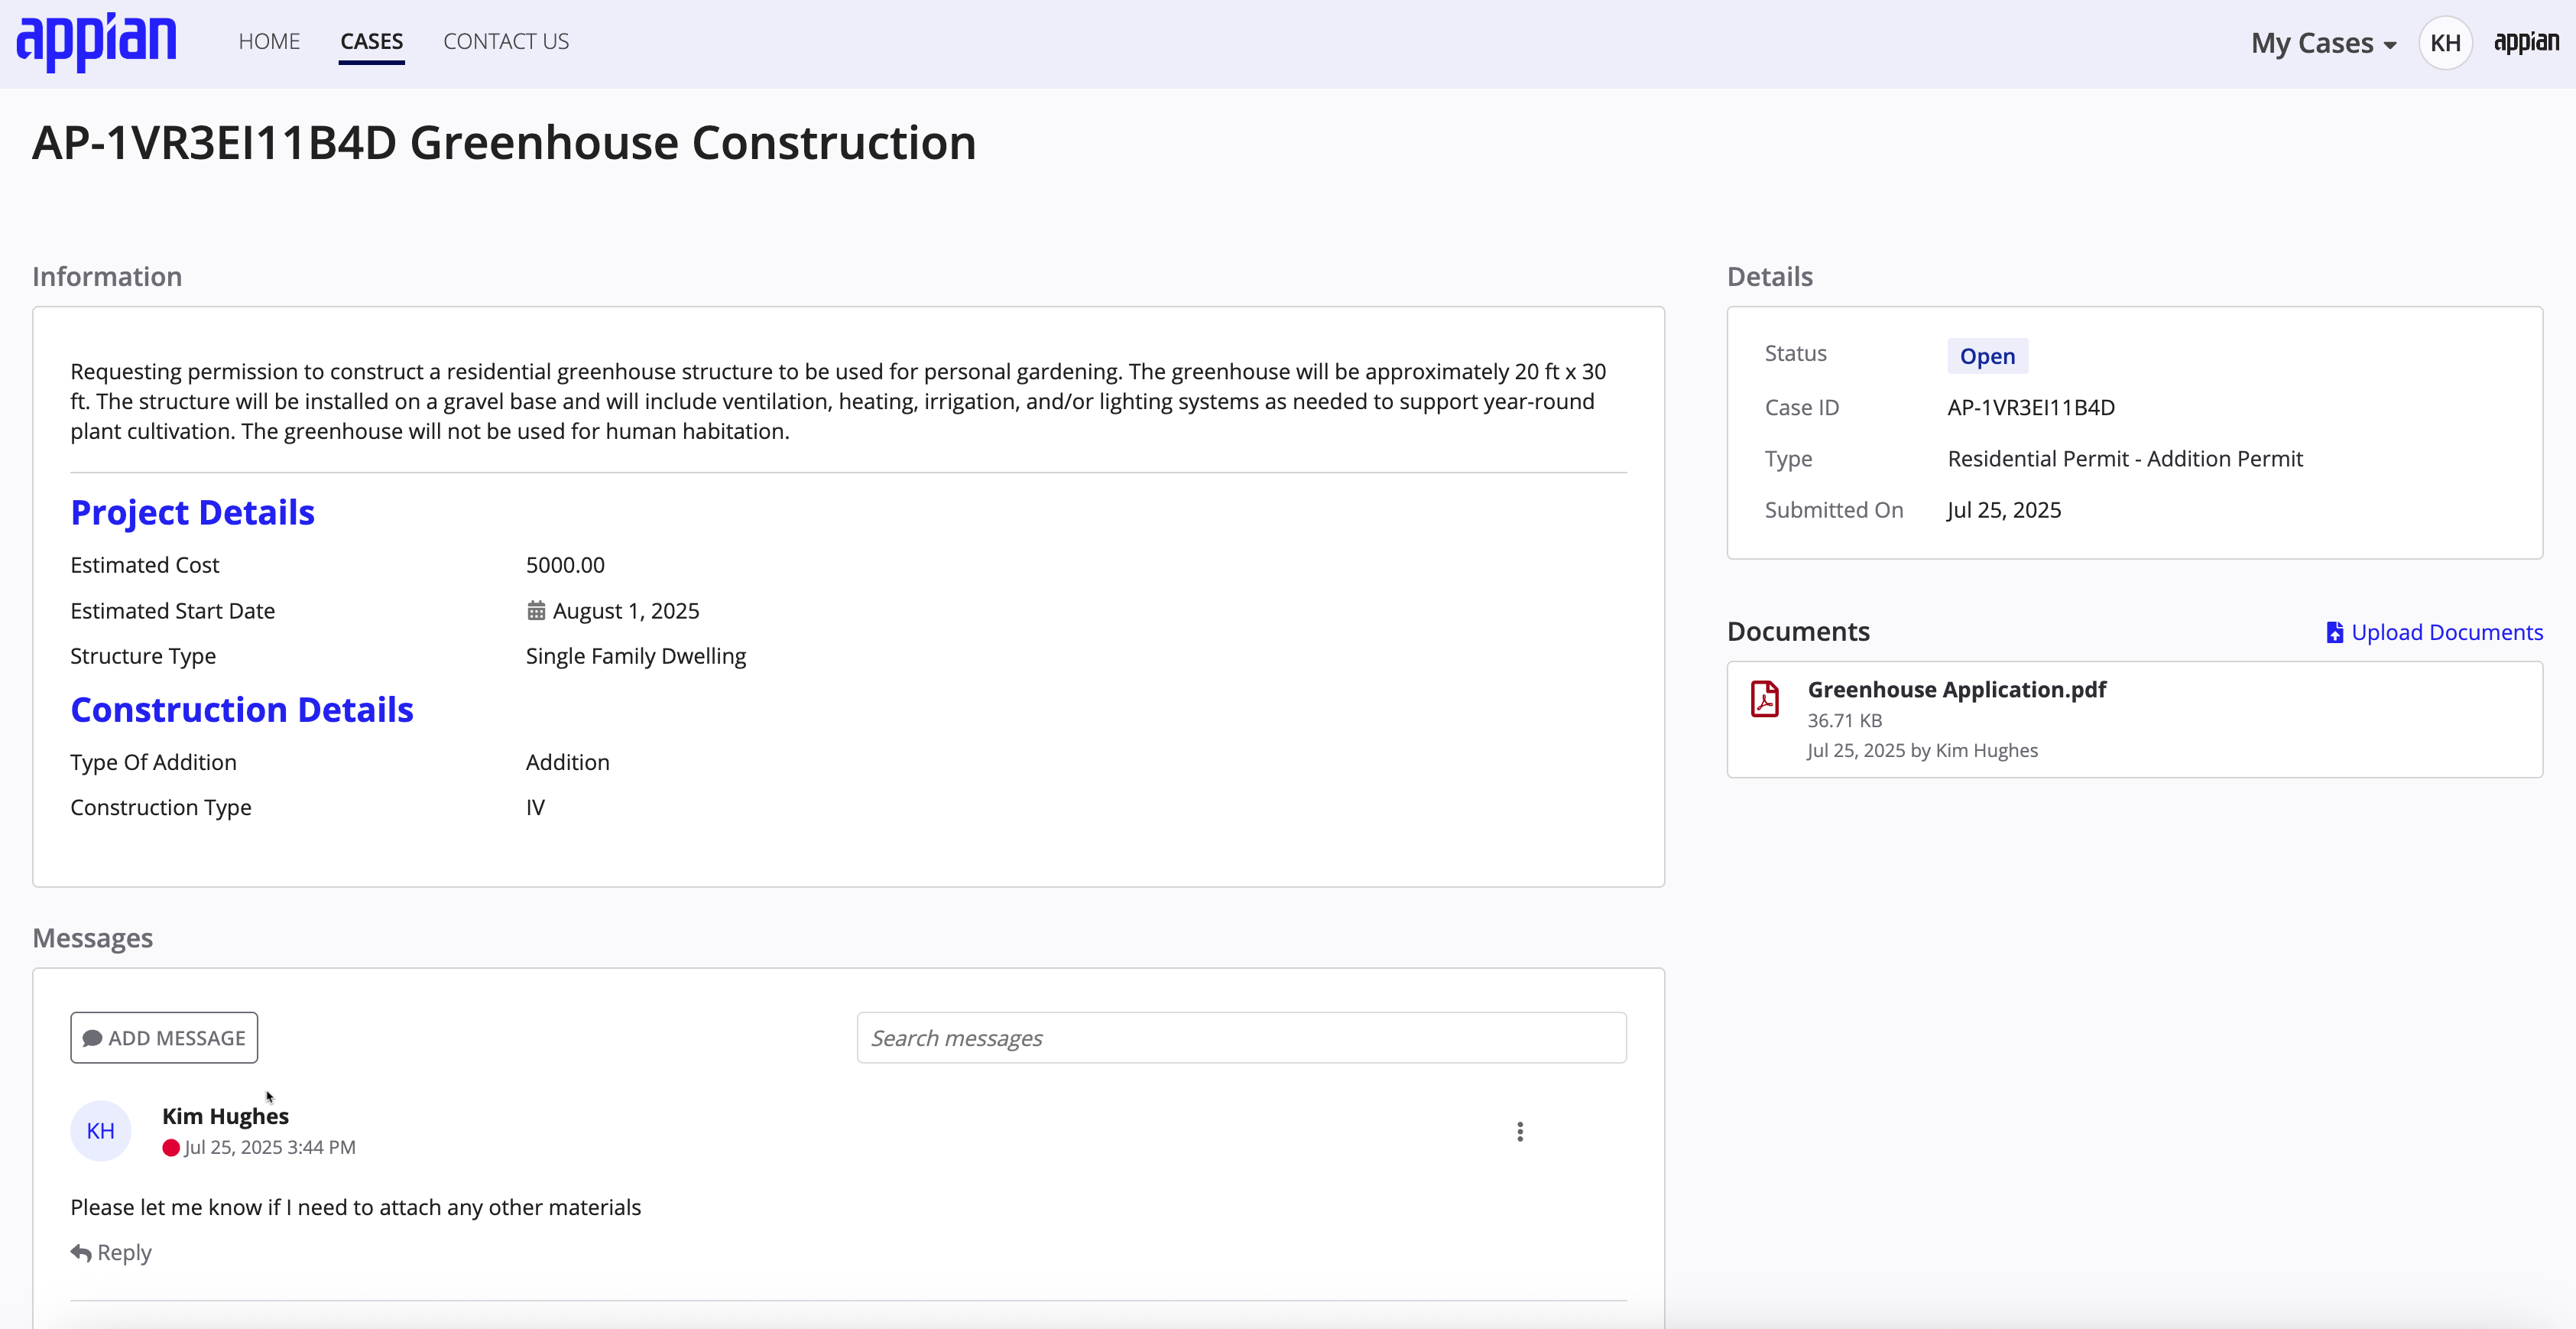Click the Project Details heading
This screenshot has width=2576, height=1329.
192,512
